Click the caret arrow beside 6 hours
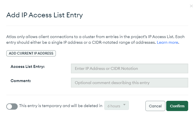Viewport: 195px width, 119px height. click(124, 105)
